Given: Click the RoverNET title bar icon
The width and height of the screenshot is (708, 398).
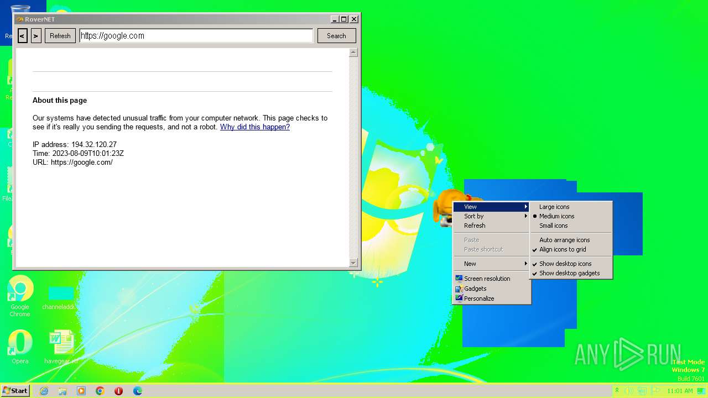Looking at the screenshot, I should point(19,19).
